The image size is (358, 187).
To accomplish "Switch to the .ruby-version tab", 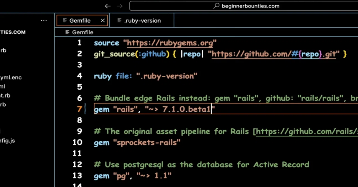I will [x=142, y=21].
